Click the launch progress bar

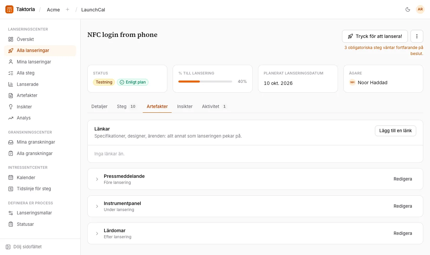pyautogui.click(x=205, y=82)
